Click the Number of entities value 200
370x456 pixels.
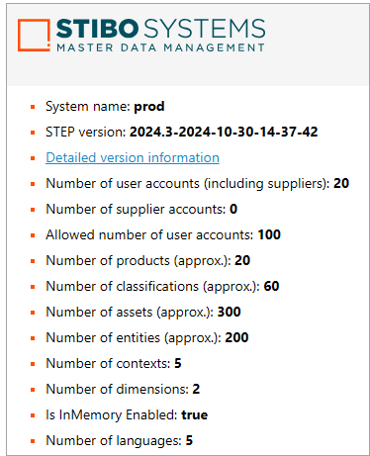click(x=236, y=337)
